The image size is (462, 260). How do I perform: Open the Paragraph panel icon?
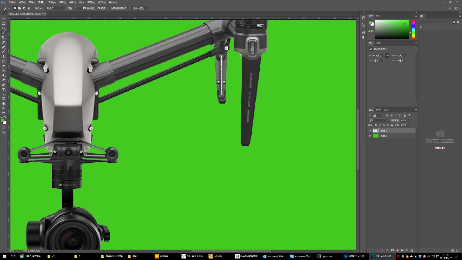tap(363, 38)
